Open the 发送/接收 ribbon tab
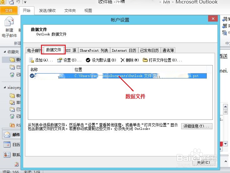This screenshot has width=230, height=173. click(47, 11)
